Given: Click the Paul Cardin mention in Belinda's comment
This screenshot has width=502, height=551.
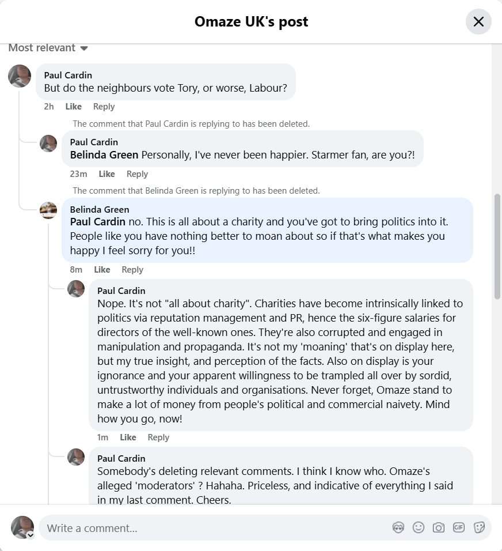Looking at the screenshot, I should click(x=98, y=222).
